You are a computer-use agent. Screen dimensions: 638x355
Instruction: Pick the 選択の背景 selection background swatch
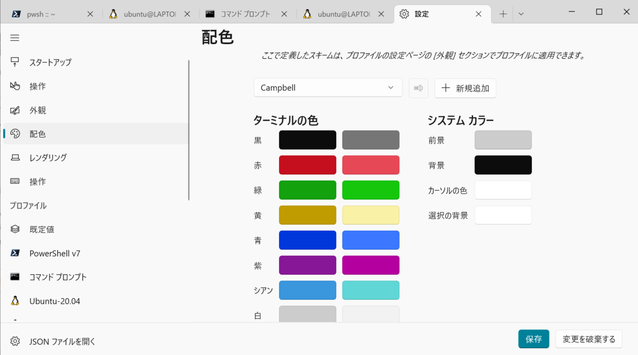coord(503,215)
